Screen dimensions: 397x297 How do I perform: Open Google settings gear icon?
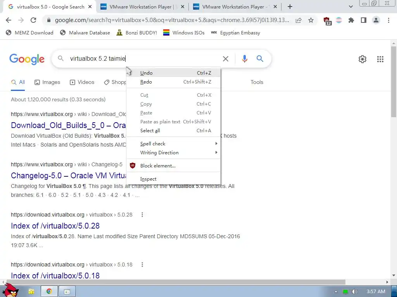(362, 59)
